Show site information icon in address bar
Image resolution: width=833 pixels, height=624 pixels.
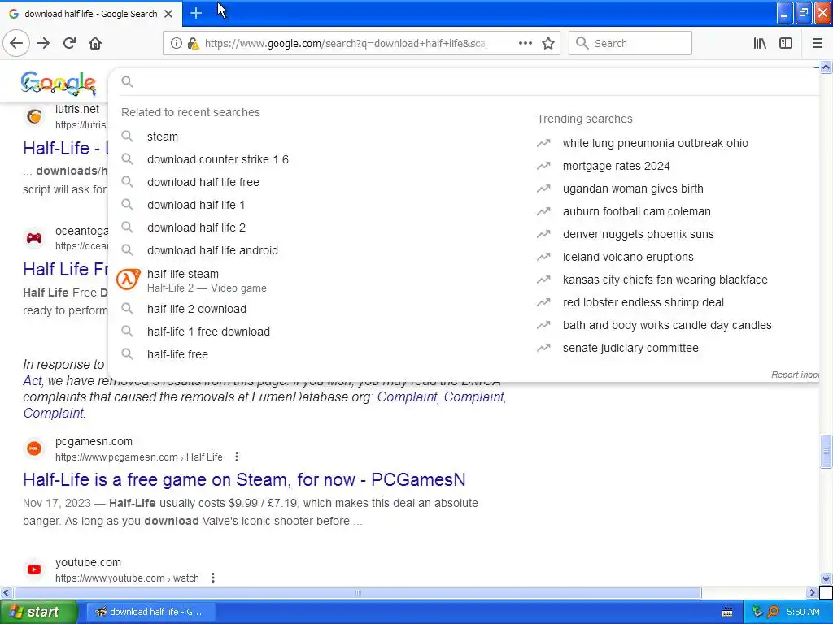pyautogui.click(x=176, y=44)
